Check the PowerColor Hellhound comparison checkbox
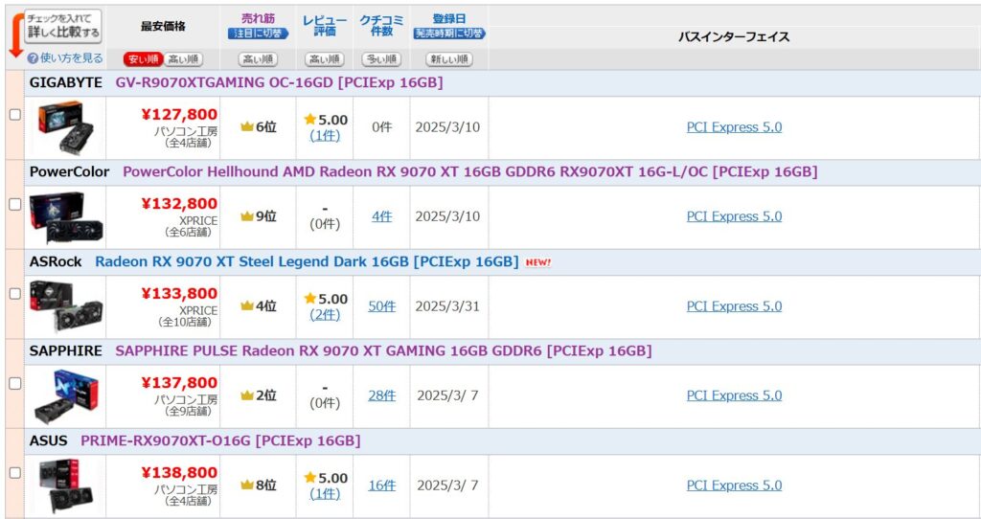 click(15, 204)
